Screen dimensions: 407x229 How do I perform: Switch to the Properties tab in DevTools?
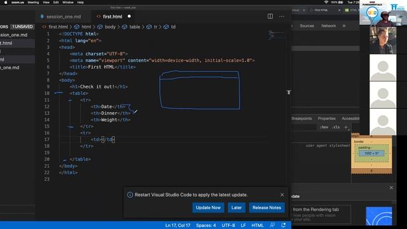click(326, 118)
